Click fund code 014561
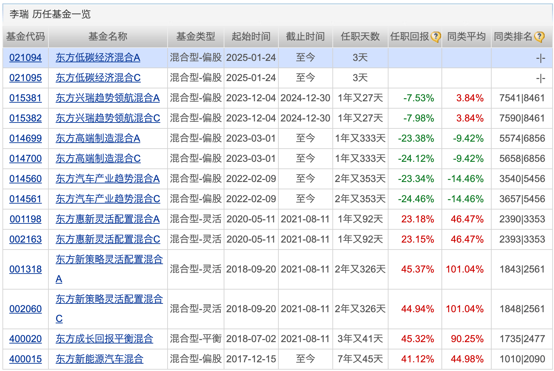 pos(25,199)
